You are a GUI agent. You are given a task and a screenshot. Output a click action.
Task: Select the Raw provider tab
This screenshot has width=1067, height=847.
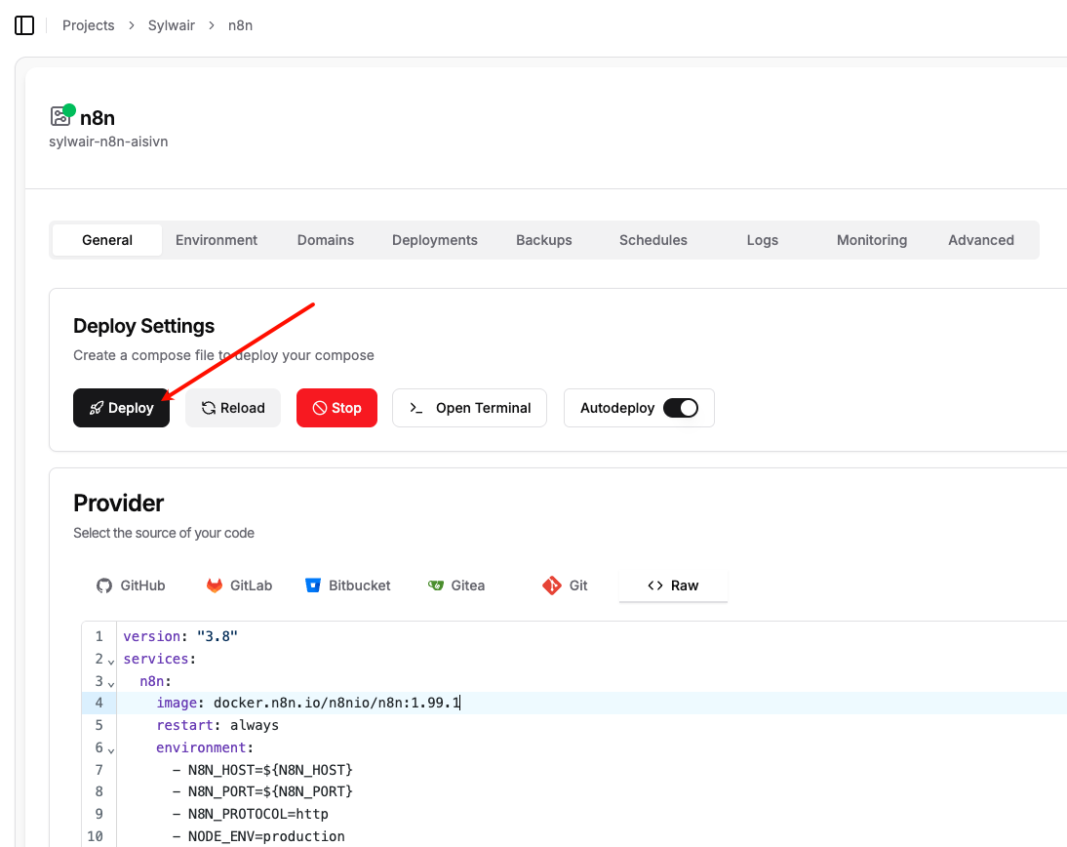click(673, 585)
